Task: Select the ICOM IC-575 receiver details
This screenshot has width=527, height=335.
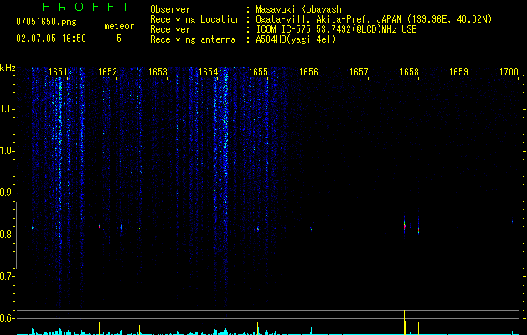Action: [x=336, y=29]
